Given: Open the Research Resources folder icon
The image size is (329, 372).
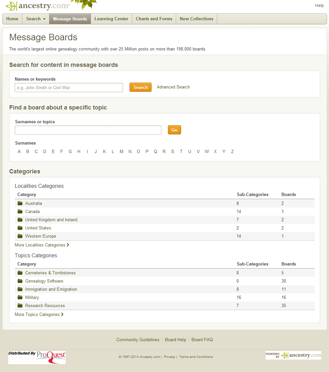Looking at the screenshot, I should coord(20,305).
